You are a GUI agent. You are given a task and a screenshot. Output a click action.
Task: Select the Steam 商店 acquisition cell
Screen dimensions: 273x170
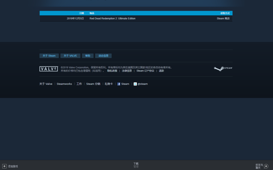223,18
